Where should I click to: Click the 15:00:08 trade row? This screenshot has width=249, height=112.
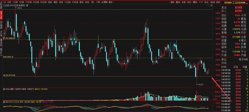tap(235, 110)
